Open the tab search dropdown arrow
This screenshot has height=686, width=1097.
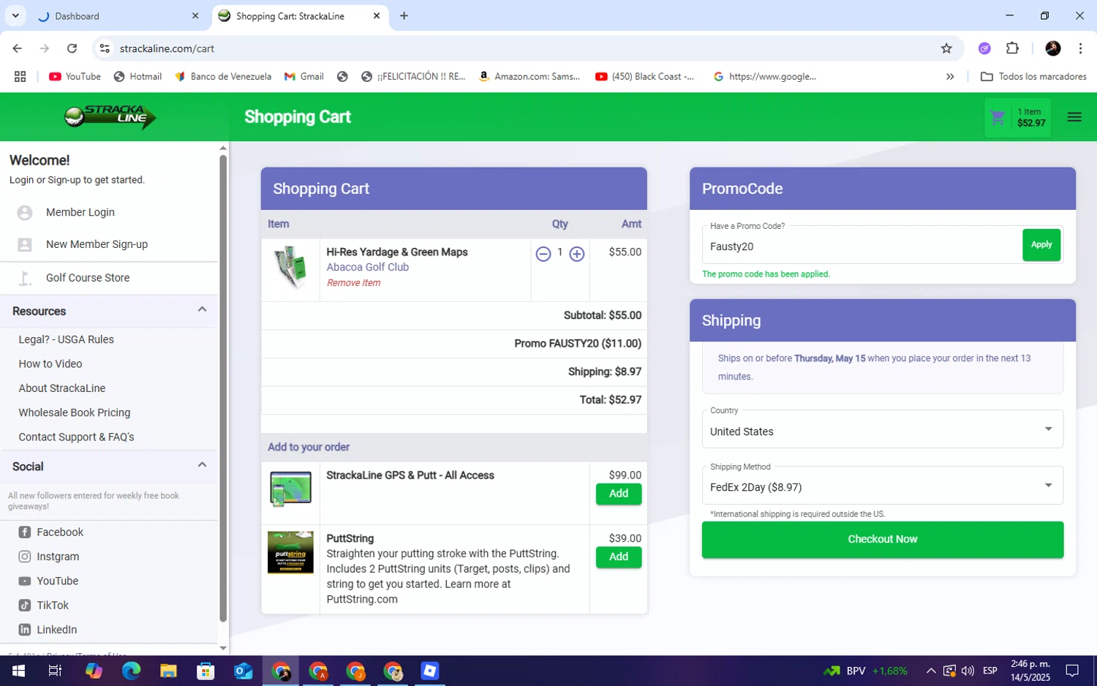coord(15,15)
